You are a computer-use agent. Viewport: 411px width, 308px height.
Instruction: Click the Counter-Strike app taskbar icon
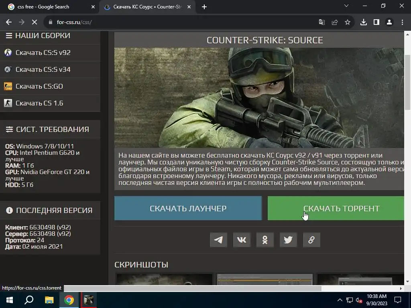[x=89, y=300]
